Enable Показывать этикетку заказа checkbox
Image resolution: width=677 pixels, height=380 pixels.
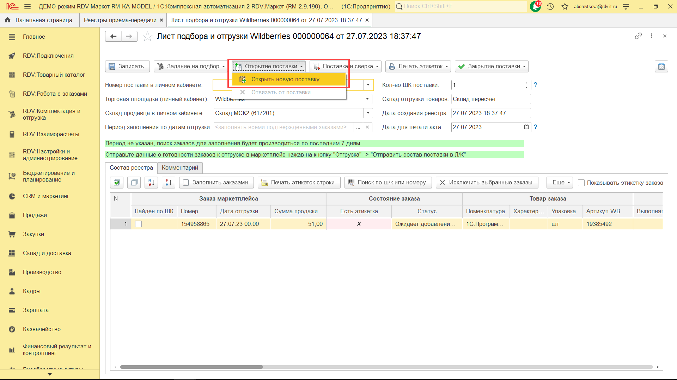[581, 183]
